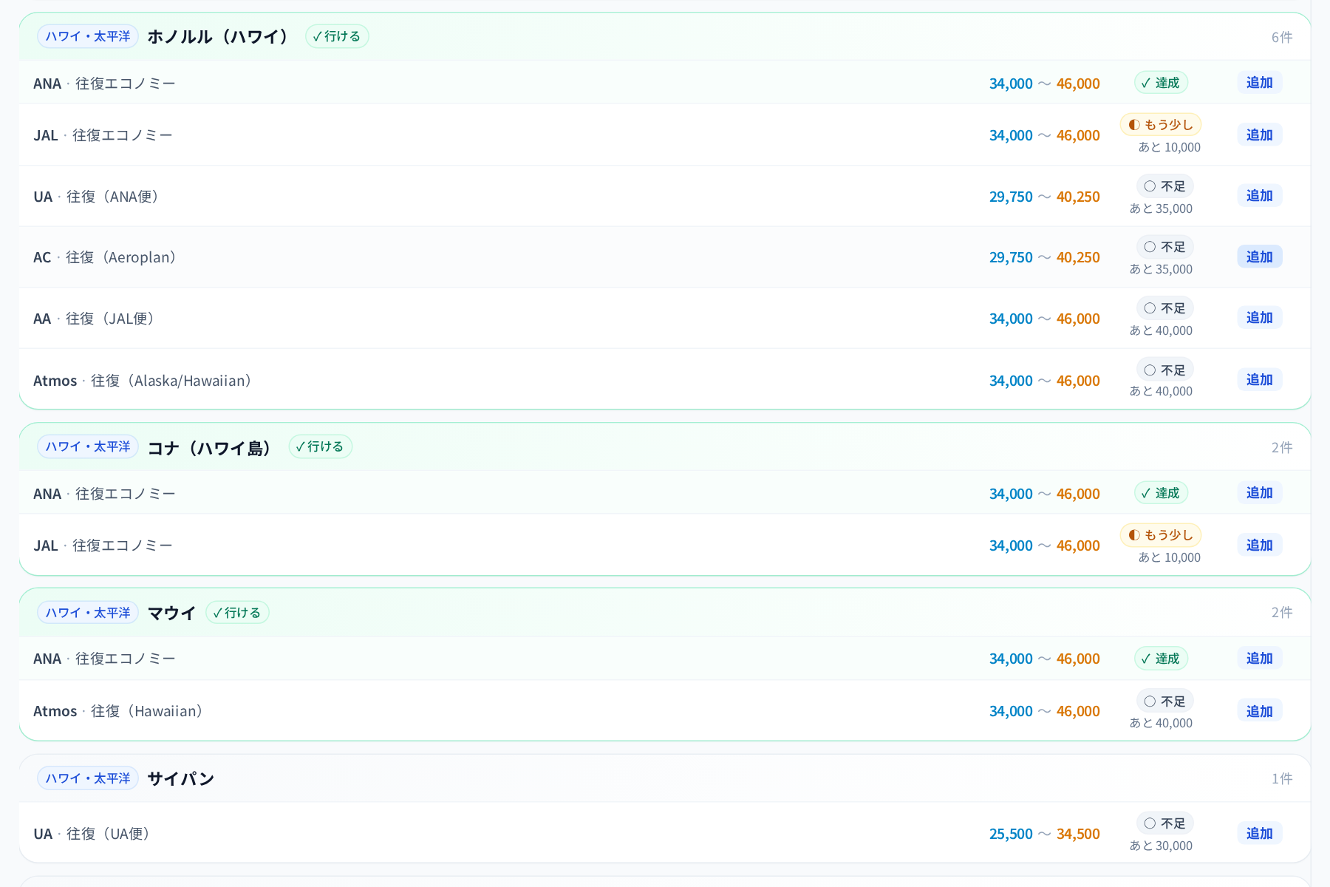
Task: Click the 達成 status badge for Honolulu ANA
Action: 1161,83
